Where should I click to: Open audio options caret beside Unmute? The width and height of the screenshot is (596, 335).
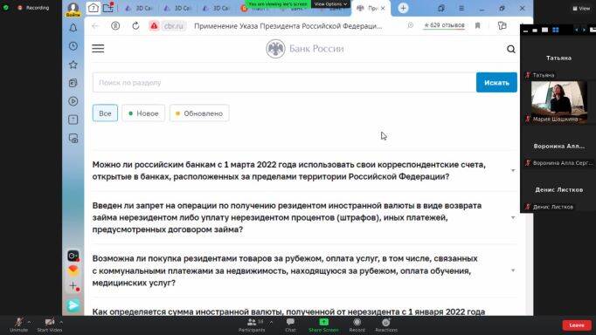[29, 322]
